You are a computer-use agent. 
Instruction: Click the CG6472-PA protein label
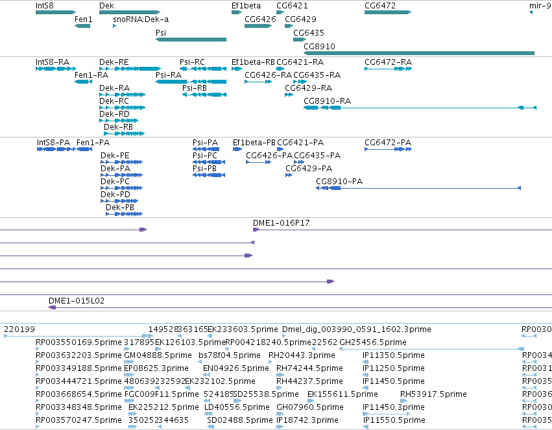[388, 143]
